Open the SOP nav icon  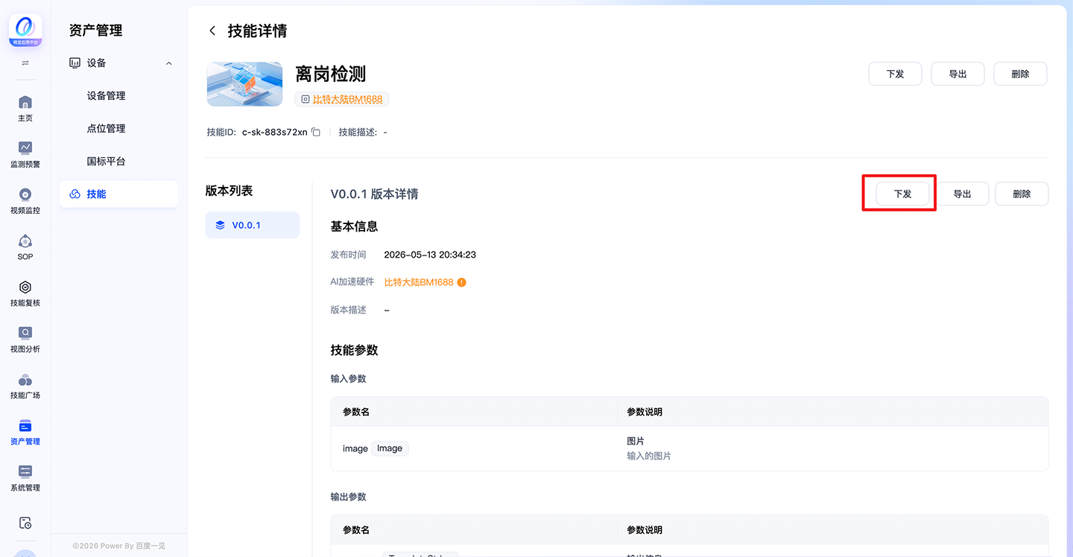tap(25, 241)
